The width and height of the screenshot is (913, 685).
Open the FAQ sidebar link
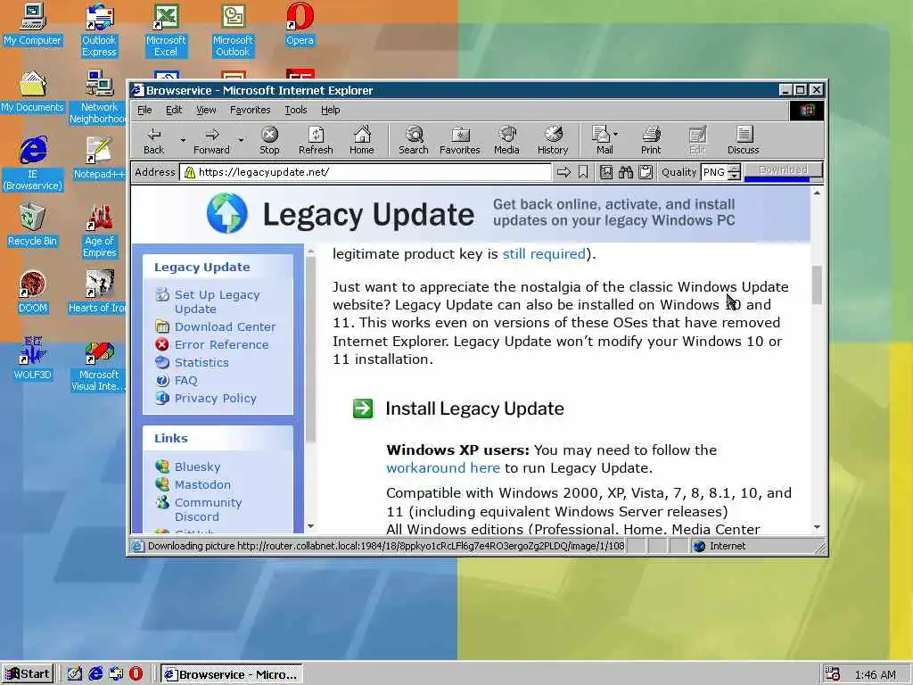pos(185,380)
